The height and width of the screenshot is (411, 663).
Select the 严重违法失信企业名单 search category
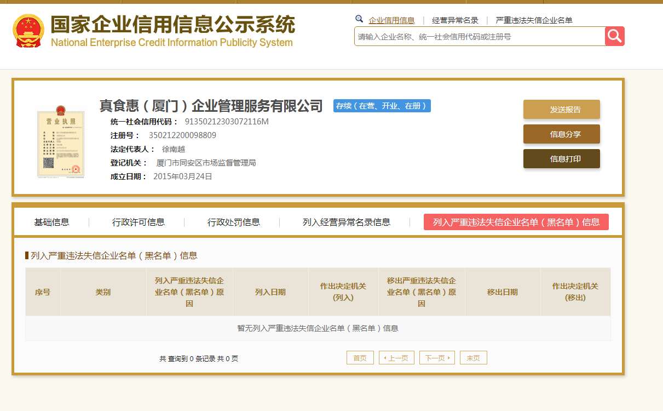(534, 20)
